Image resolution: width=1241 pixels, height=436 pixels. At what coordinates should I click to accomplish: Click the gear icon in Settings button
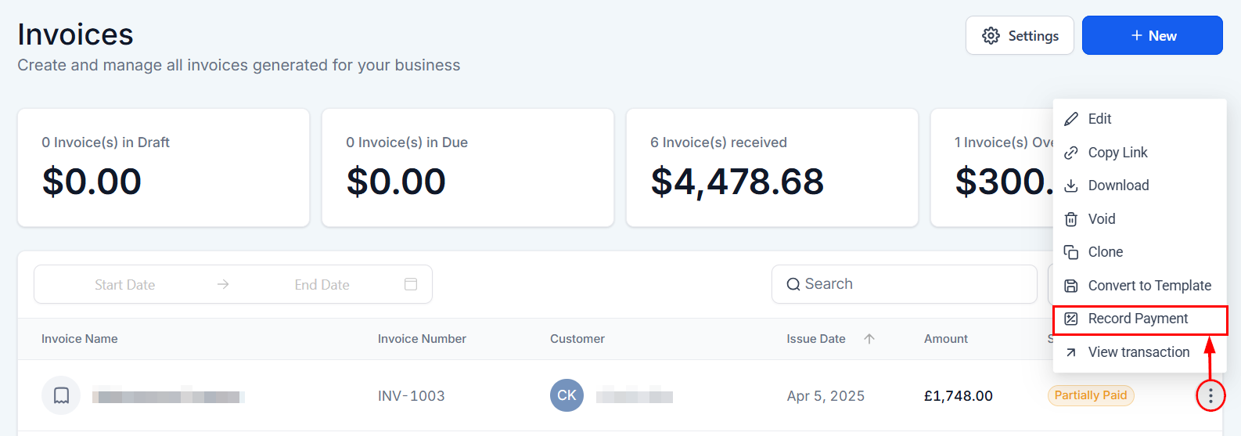(x=991, y=36)
